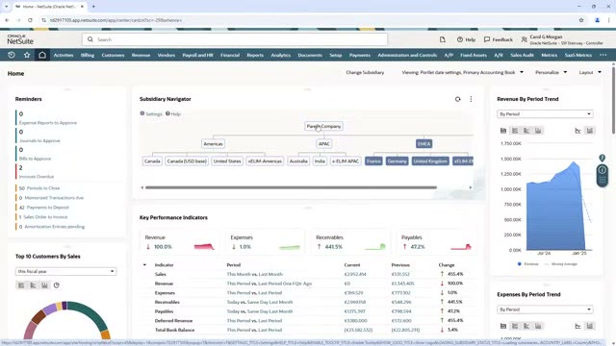Click the search magnifier icon
Viewport: 616px width, 346px height.
coord(90,39)
